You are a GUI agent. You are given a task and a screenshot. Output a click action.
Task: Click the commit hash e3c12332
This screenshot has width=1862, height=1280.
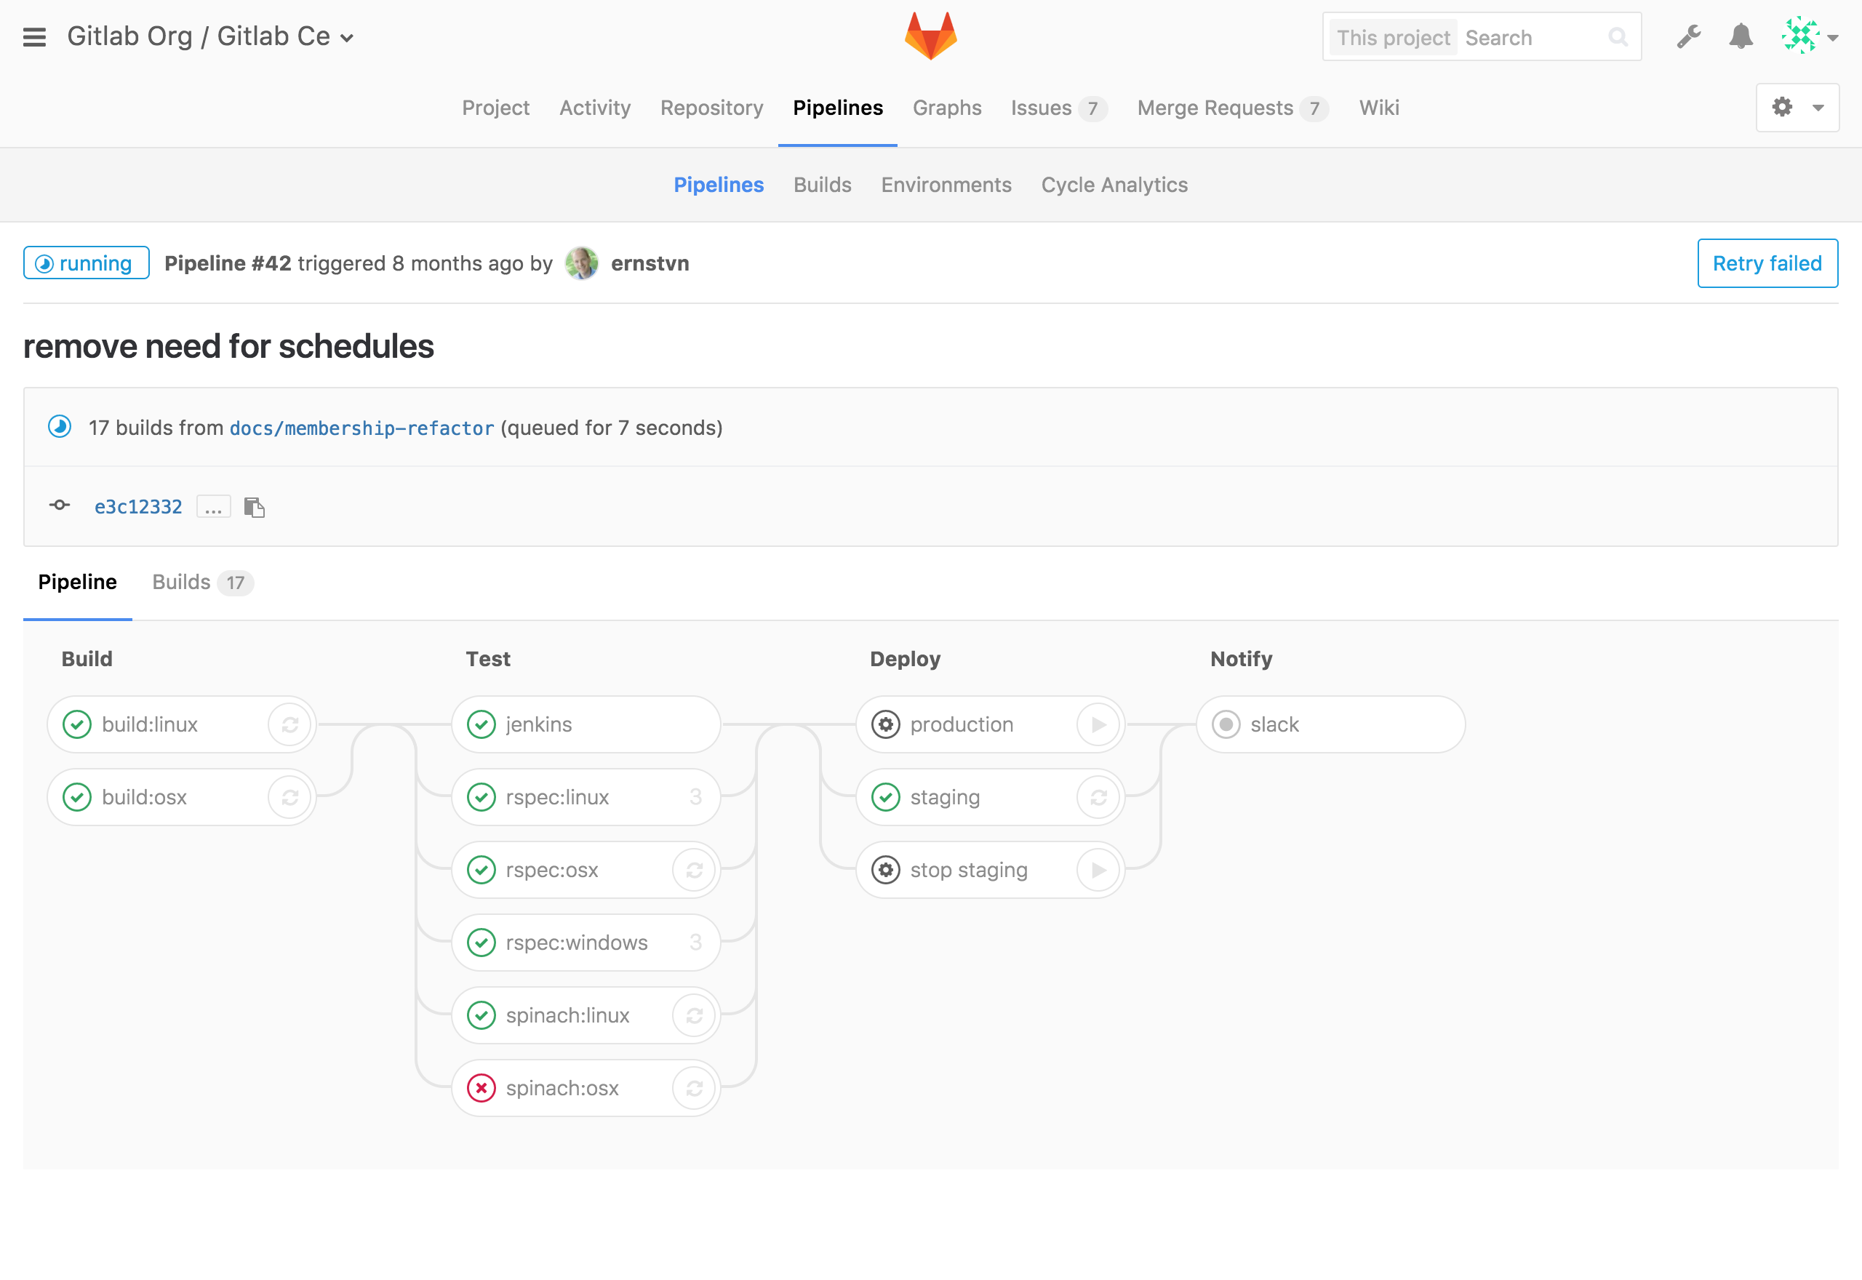137,505
